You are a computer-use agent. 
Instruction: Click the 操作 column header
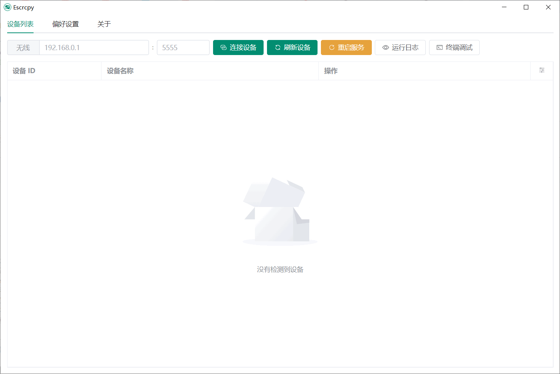point(331,71)
